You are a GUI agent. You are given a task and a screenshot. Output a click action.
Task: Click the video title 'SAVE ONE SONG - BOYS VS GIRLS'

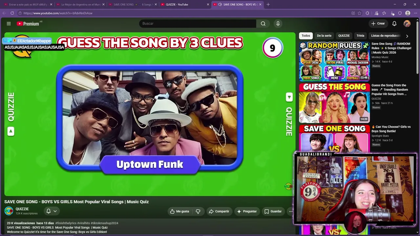coord(76,202)
